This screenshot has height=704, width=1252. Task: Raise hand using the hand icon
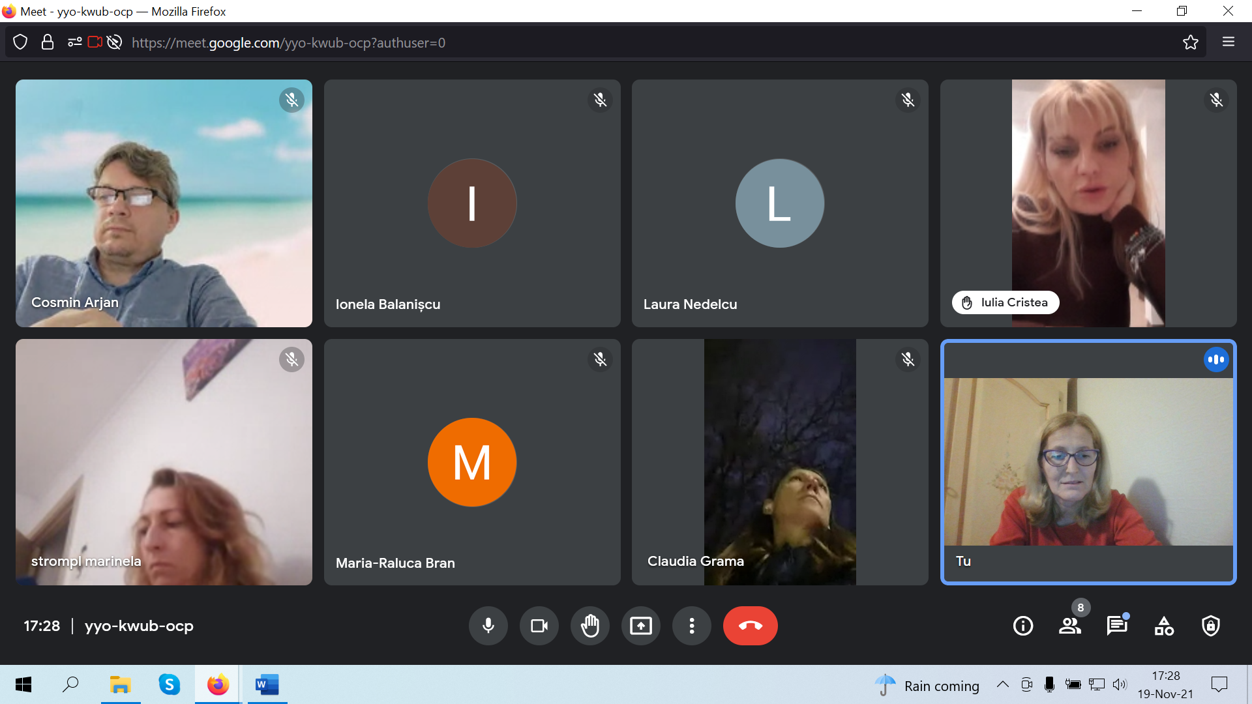point(589,626)
